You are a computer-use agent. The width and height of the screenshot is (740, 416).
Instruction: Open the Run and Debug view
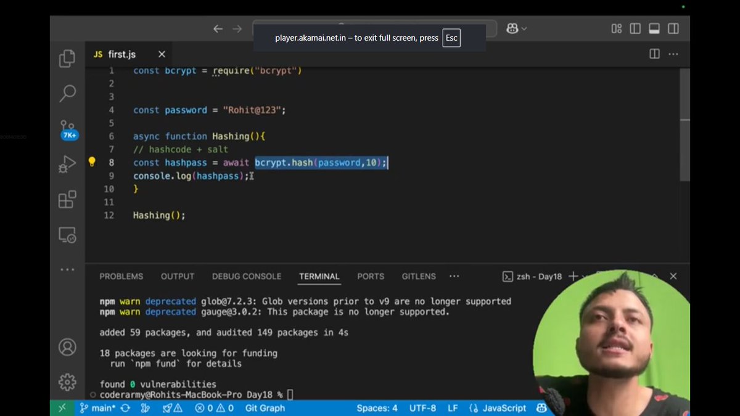point(67,165)
